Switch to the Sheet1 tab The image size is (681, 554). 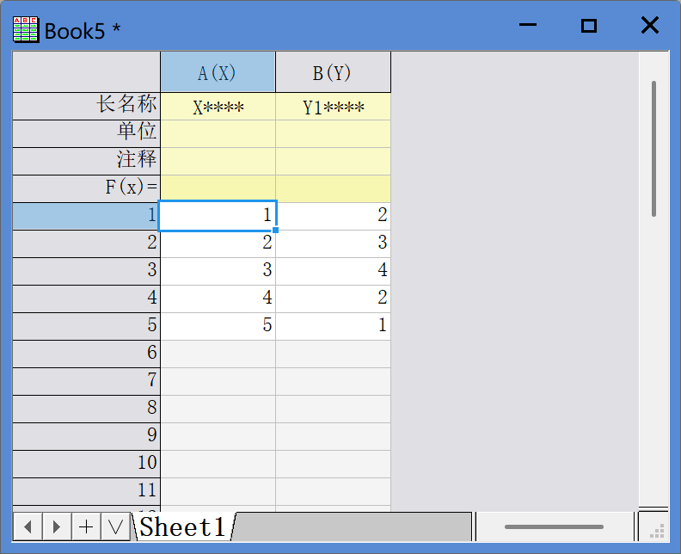tap(182, 526)
